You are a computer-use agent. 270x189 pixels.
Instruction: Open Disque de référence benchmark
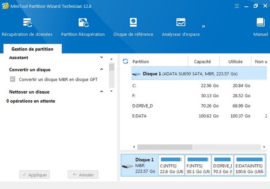[x=133, y=27]
